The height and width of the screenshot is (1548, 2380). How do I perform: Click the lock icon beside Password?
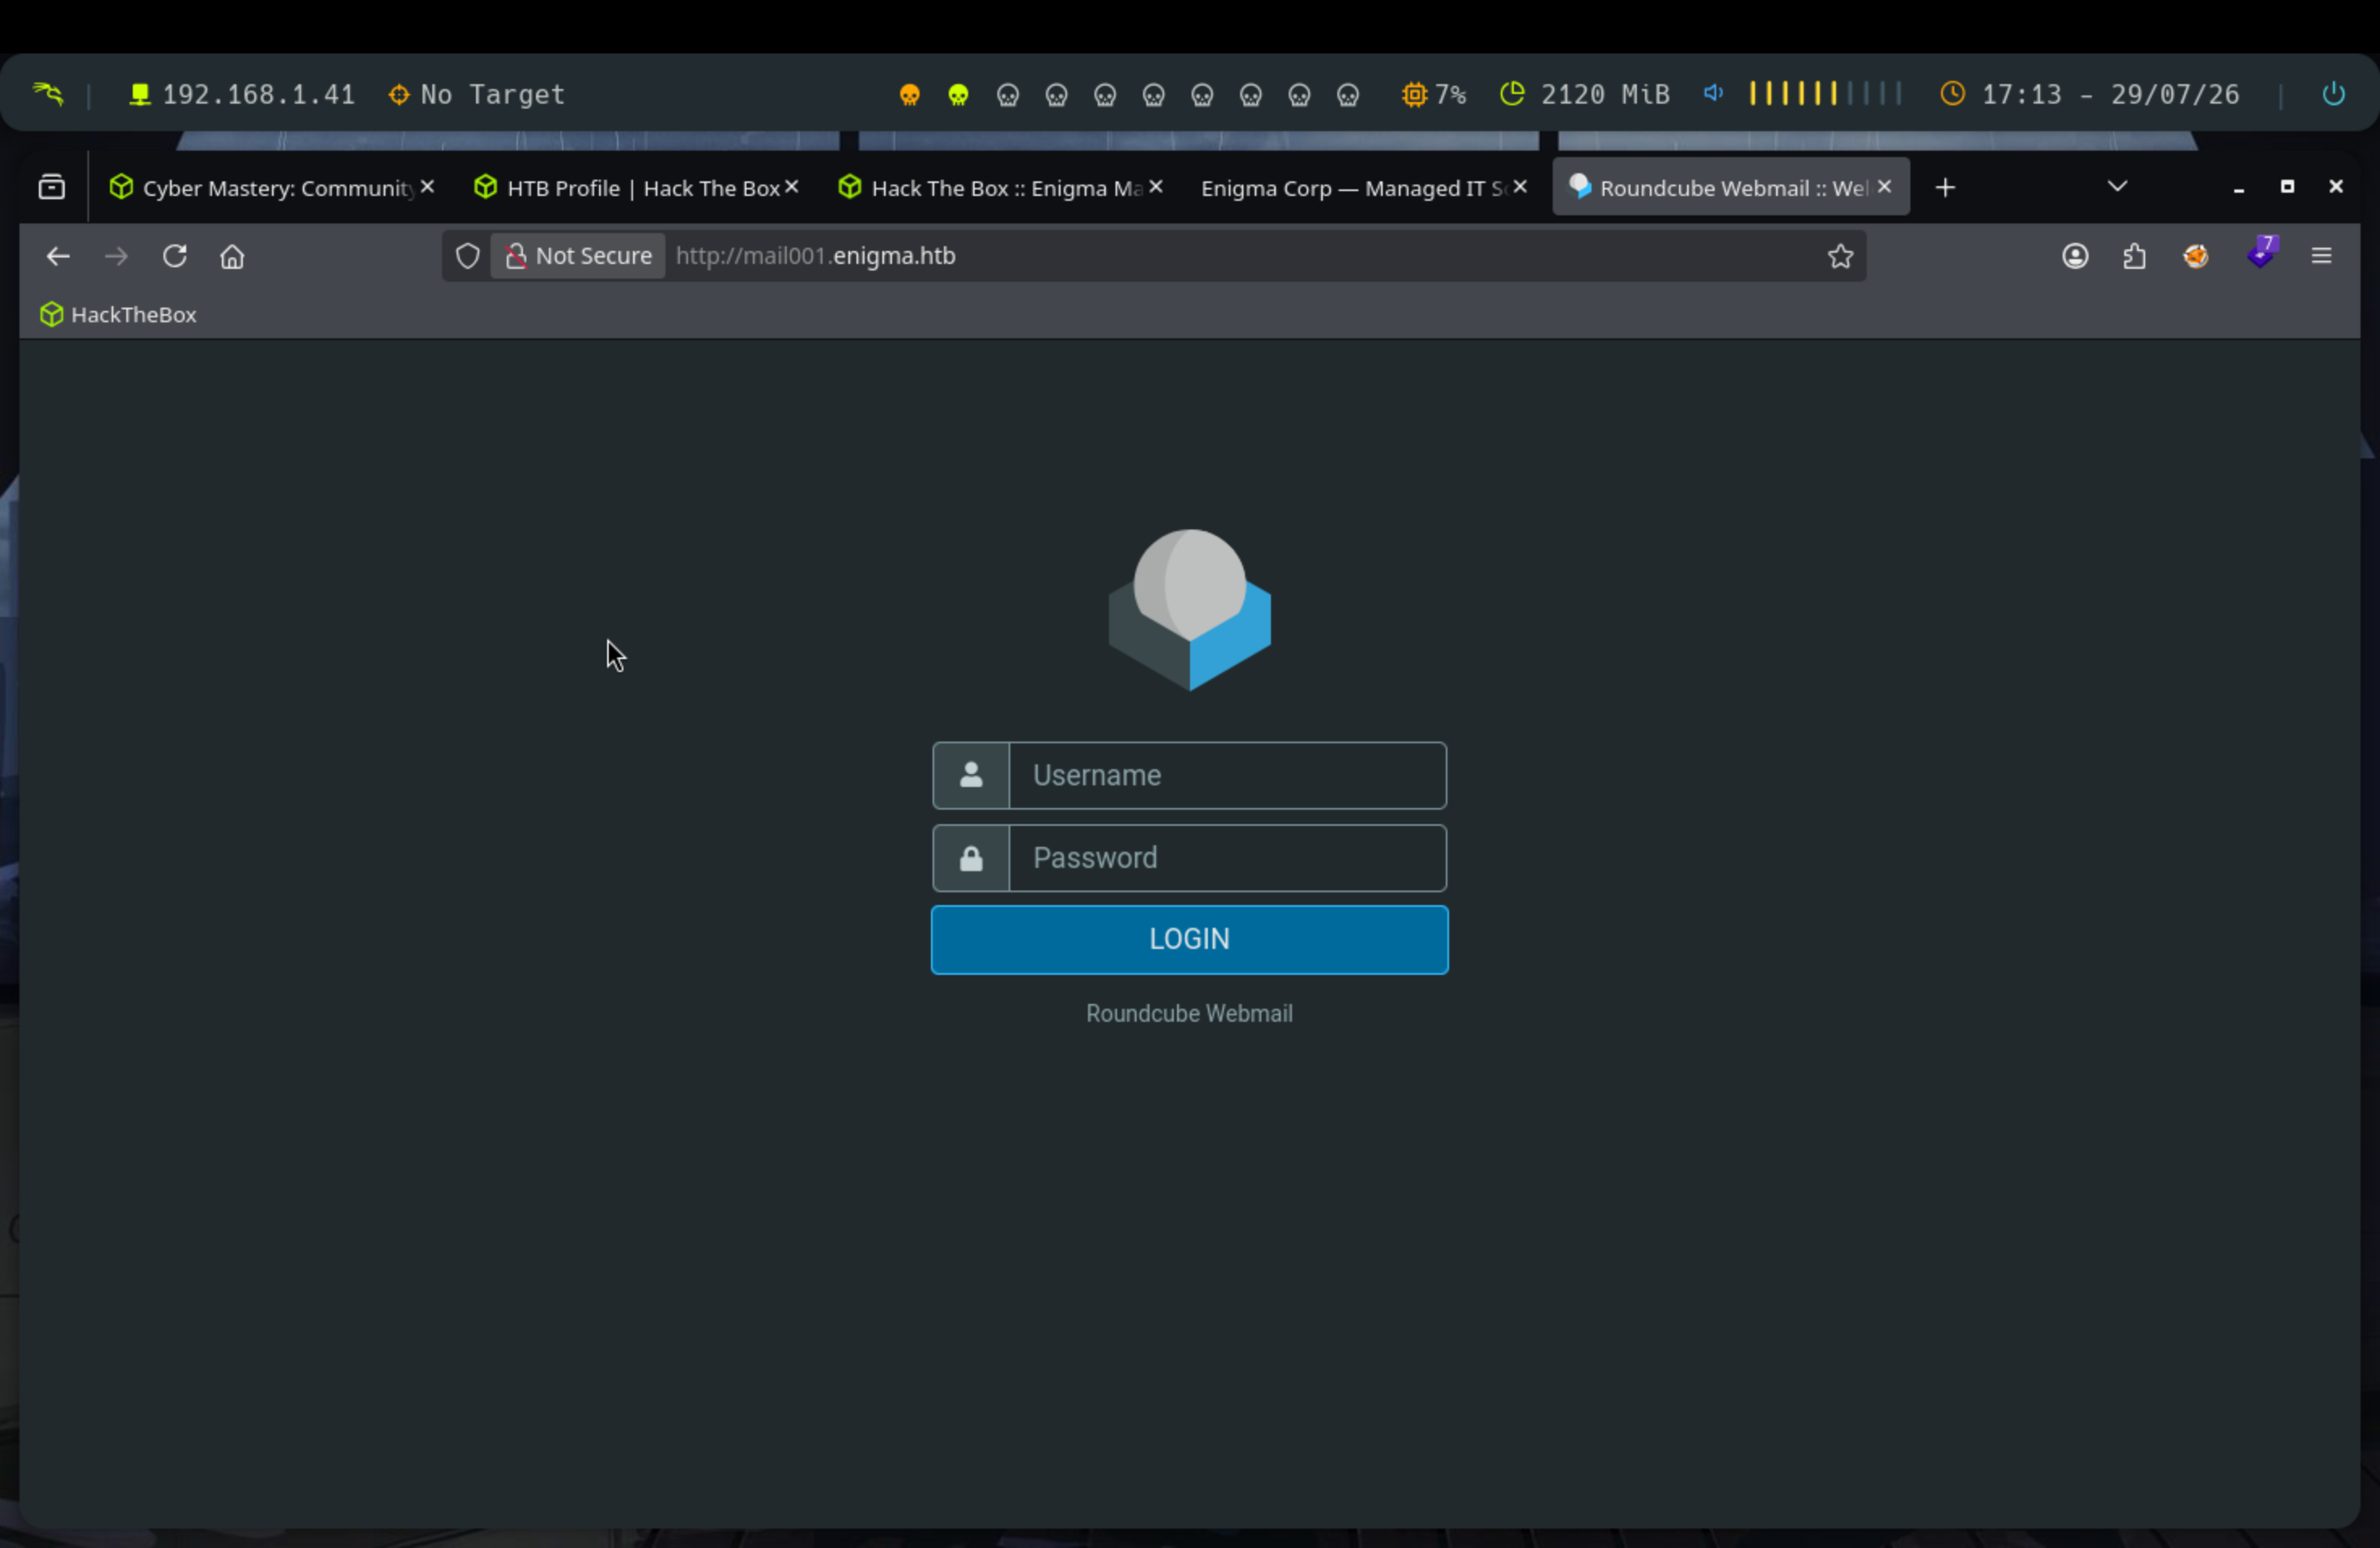(971, 858)
